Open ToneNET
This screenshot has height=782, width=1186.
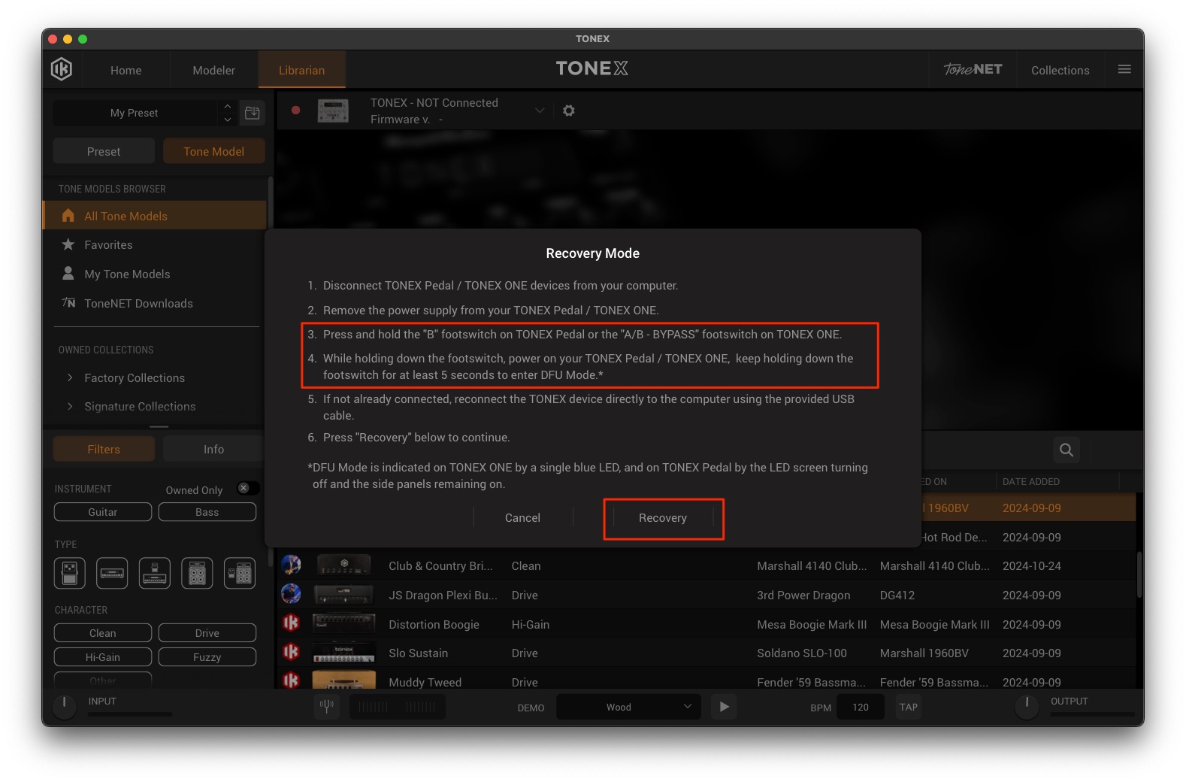click(973, 70)
